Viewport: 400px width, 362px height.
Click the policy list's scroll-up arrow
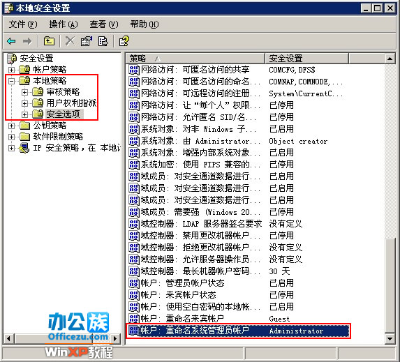coord(390,59)
